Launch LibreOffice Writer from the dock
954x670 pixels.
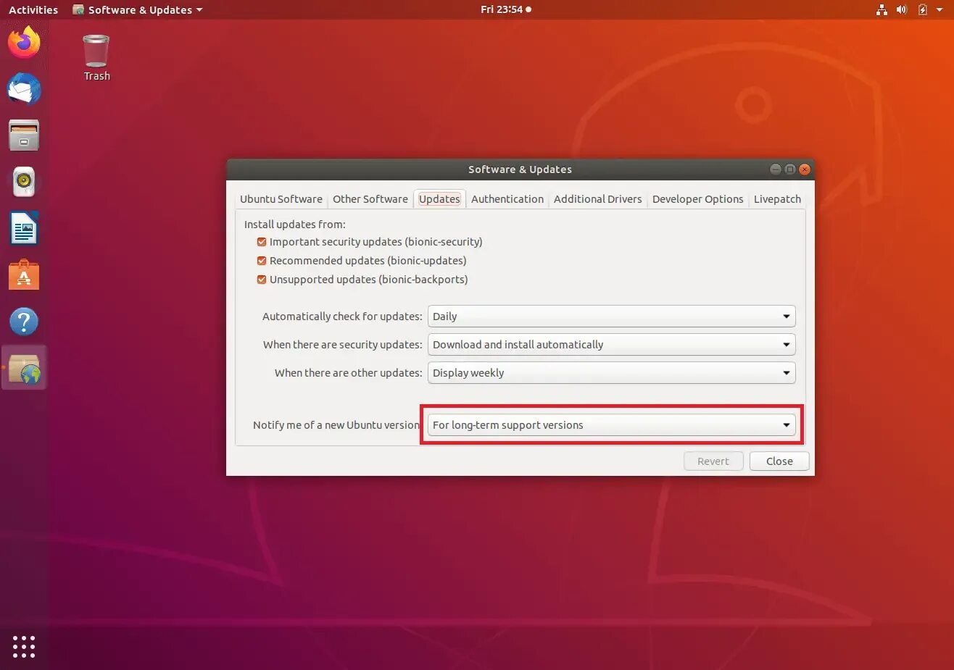[24, 229]
